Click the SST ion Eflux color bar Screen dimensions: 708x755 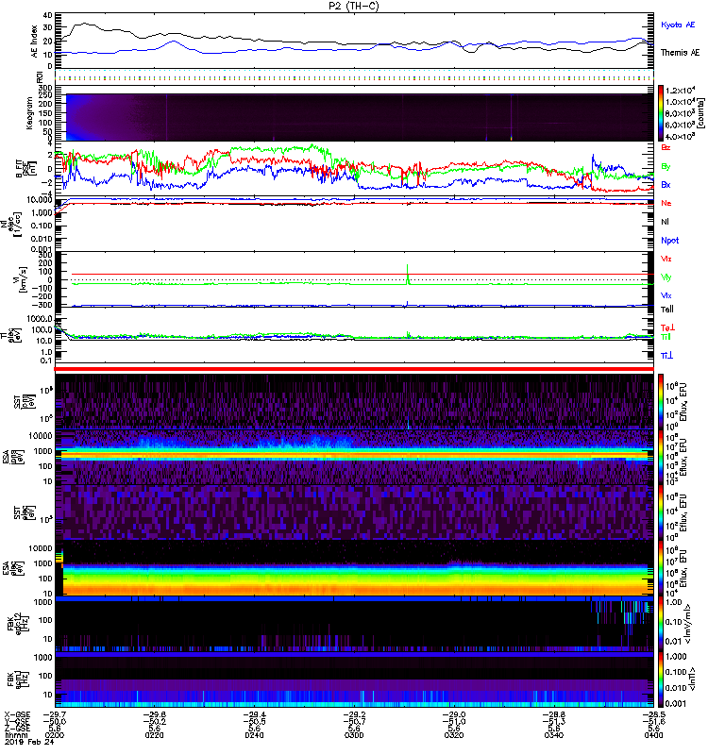661,402
